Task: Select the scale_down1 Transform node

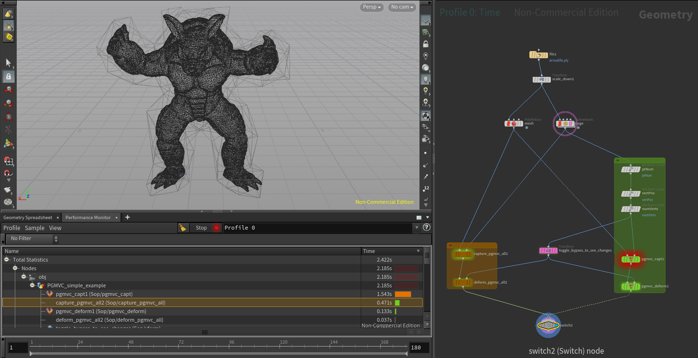Action: (x=542, y=79)
